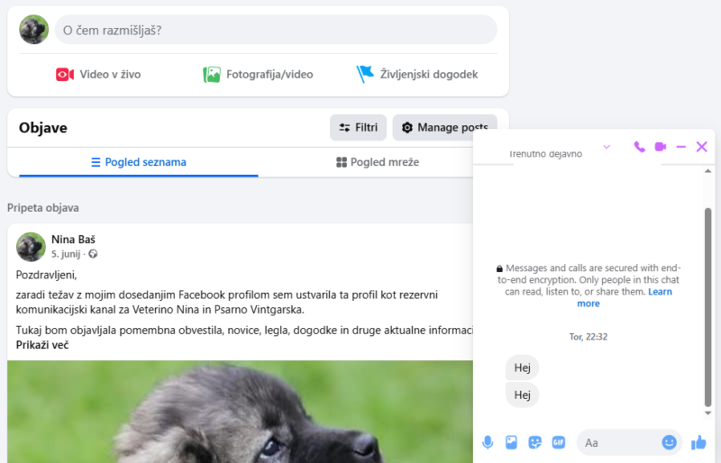Close the Messenger chat window

(702, 147)
